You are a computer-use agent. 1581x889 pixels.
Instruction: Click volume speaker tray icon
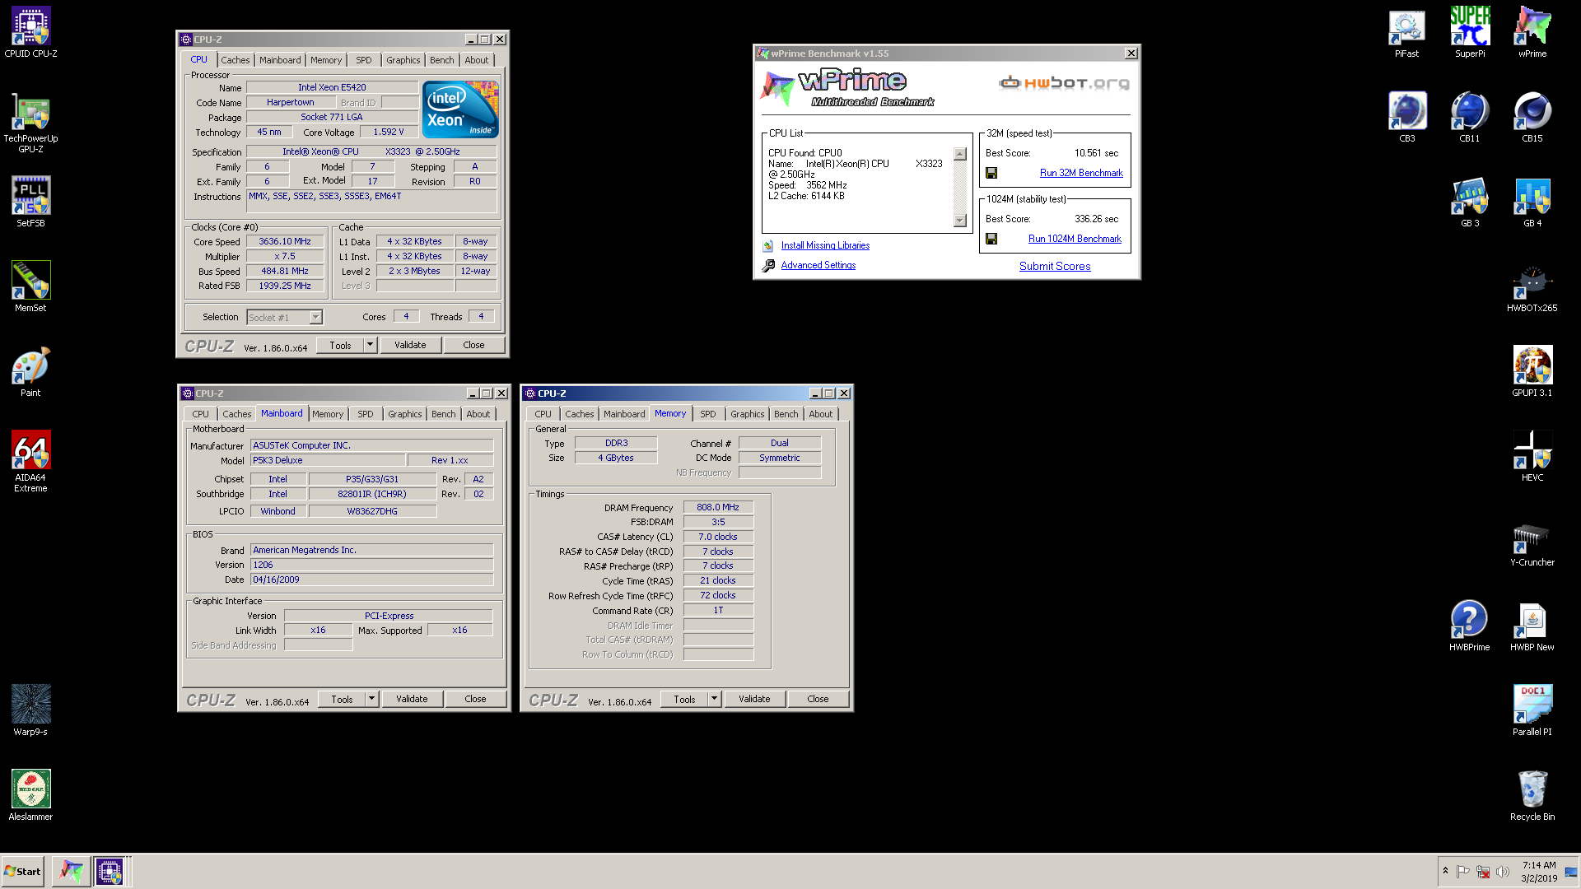(1503, 872)
